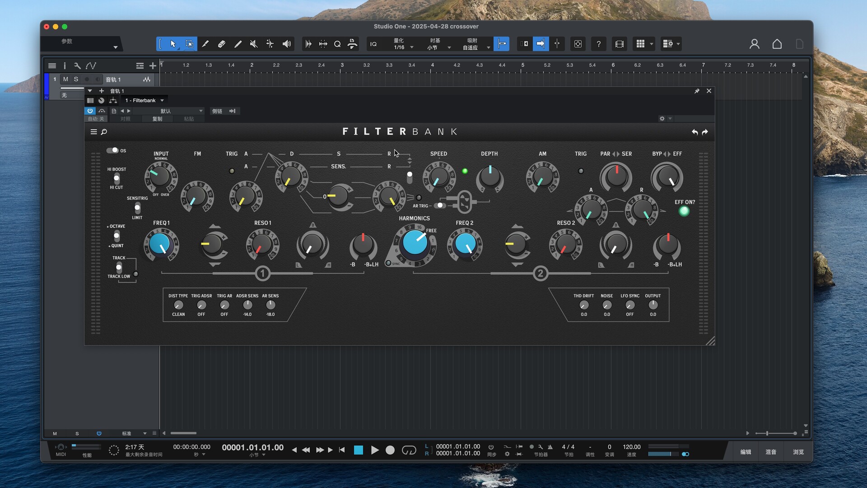Viewport: 867px width, 488px height.
Task: Click the HARMONICS blue knob
Action: click(415, 243)
